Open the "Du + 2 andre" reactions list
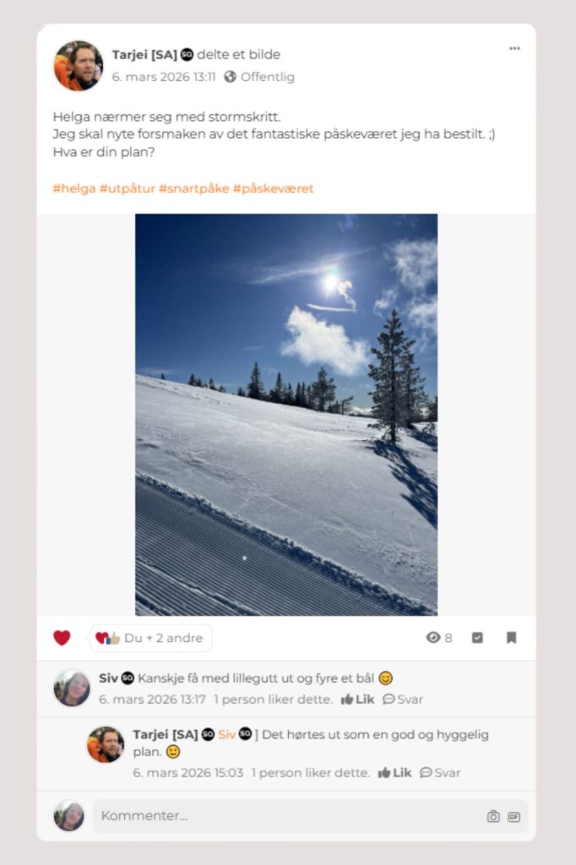The width and height of the screenshot is (576, 865). coord(150,638)
